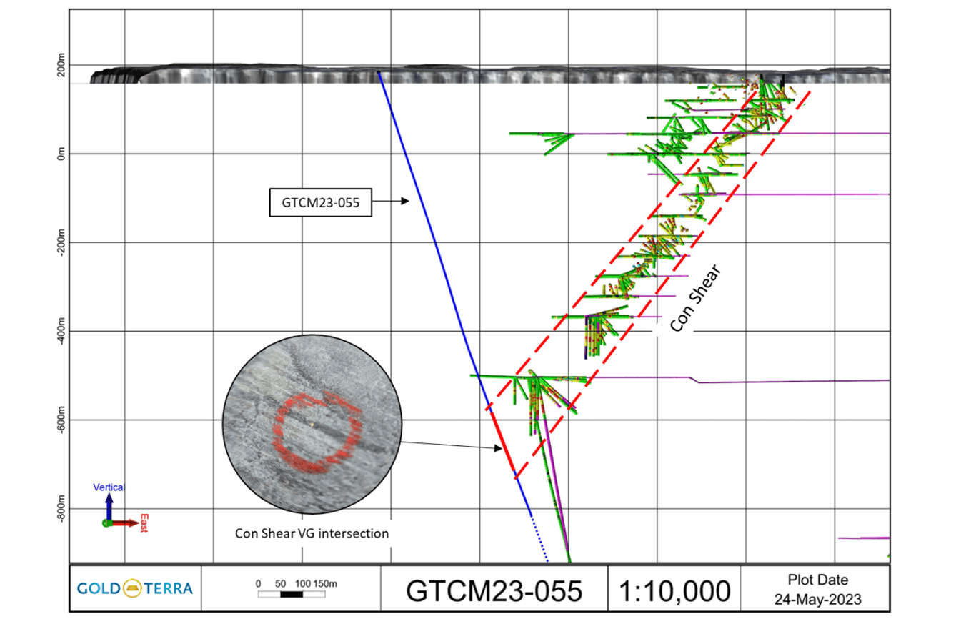Click the -400m elevation label
The image size is (961, 619).
[62, 331]
